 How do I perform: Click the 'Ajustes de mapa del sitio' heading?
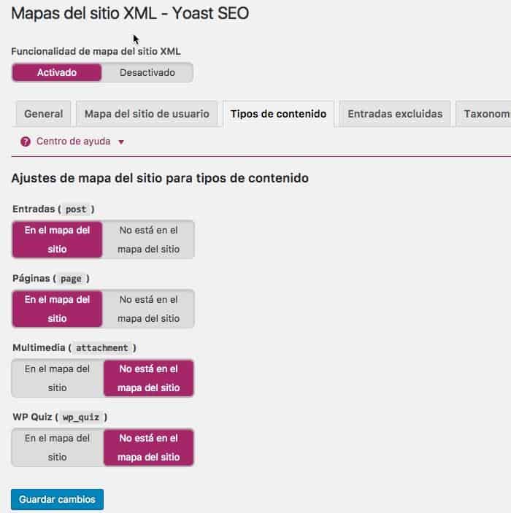tap(160, 178)
